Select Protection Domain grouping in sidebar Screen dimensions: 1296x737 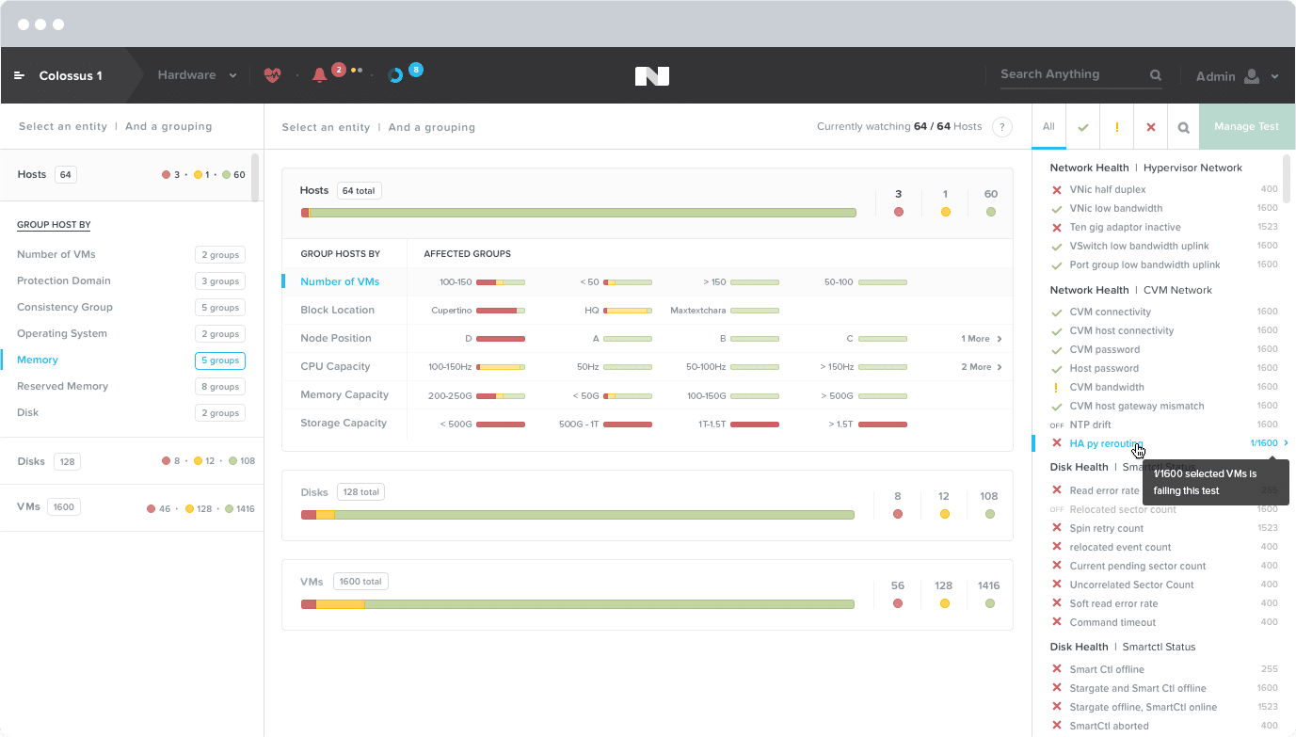(64, 280)
